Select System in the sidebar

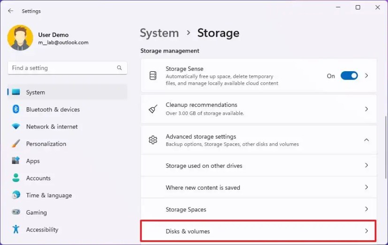point(67,92)
